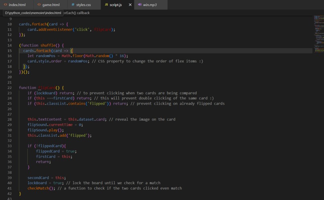This screenshot has height=200, width=324.
Task: Close the script.js tab
Action: [130, 5]
